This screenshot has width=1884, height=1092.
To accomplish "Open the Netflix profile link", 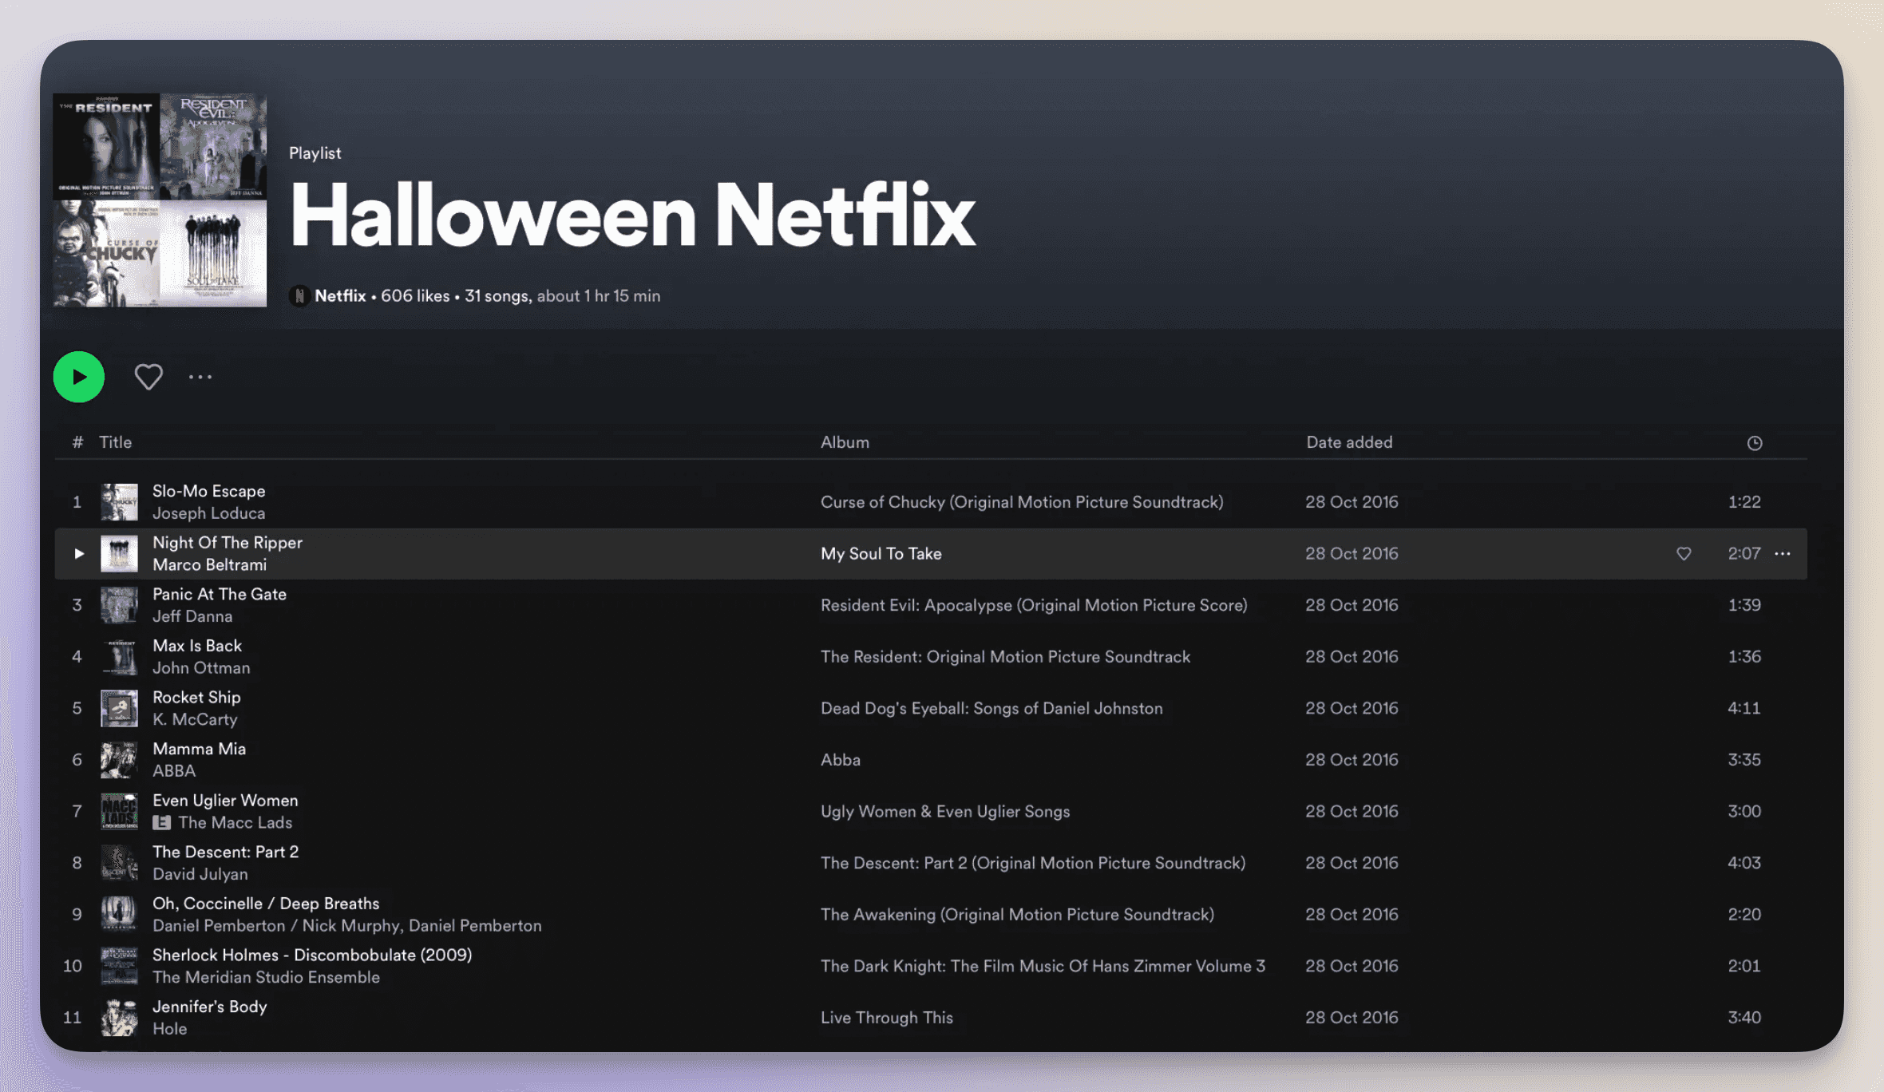I will 340,295.
